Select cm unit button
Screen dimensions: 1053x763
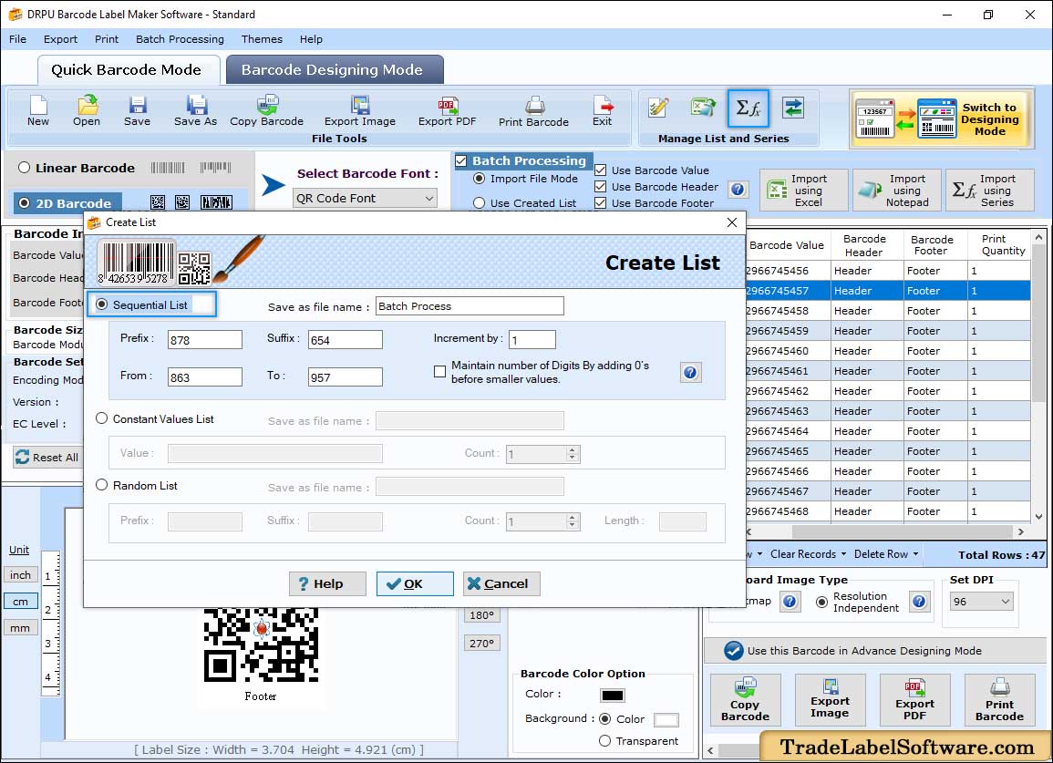[x=21, y=601]
